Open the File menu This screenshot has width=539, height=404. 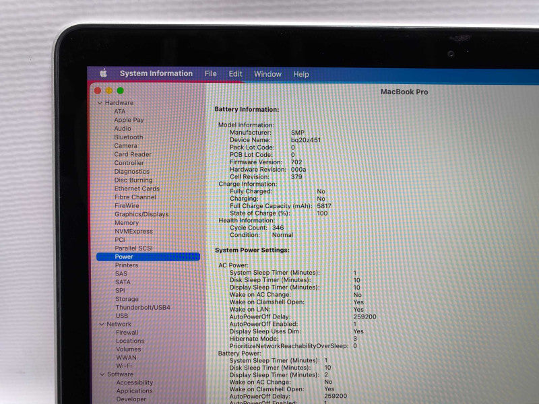(210, 74)
